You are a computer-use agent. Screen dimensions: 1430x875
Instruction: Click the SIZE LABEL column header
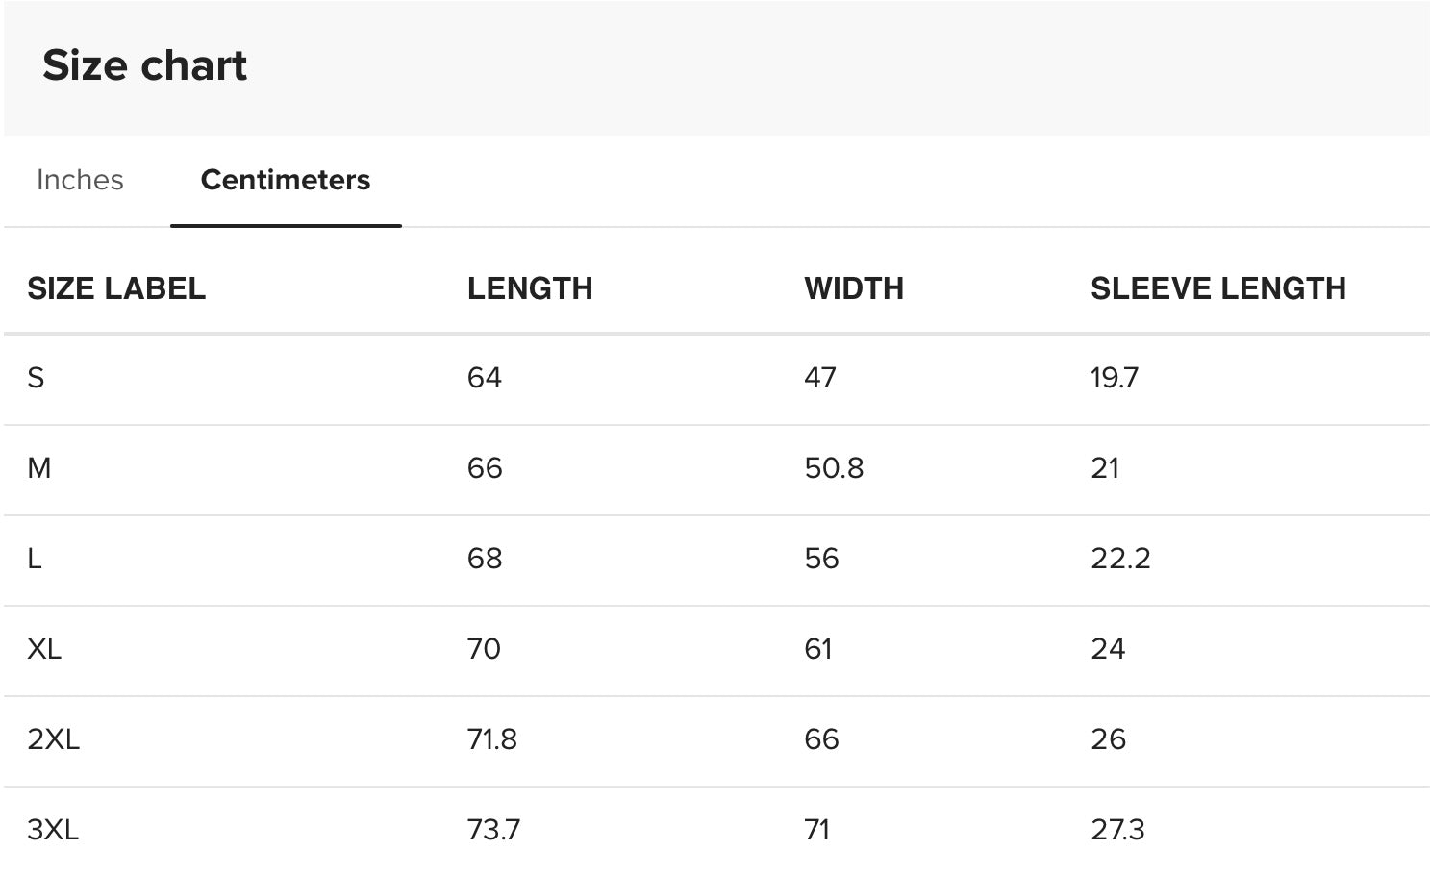tap(116, 288)
